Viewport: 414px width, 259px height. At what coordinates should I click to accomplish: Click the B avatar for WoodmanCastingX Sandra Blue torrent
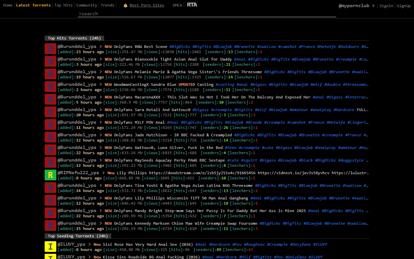50,86
